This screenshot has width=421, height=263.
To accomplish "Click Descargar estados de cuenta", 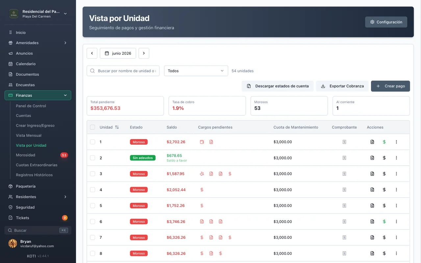I will coord(278,86).
